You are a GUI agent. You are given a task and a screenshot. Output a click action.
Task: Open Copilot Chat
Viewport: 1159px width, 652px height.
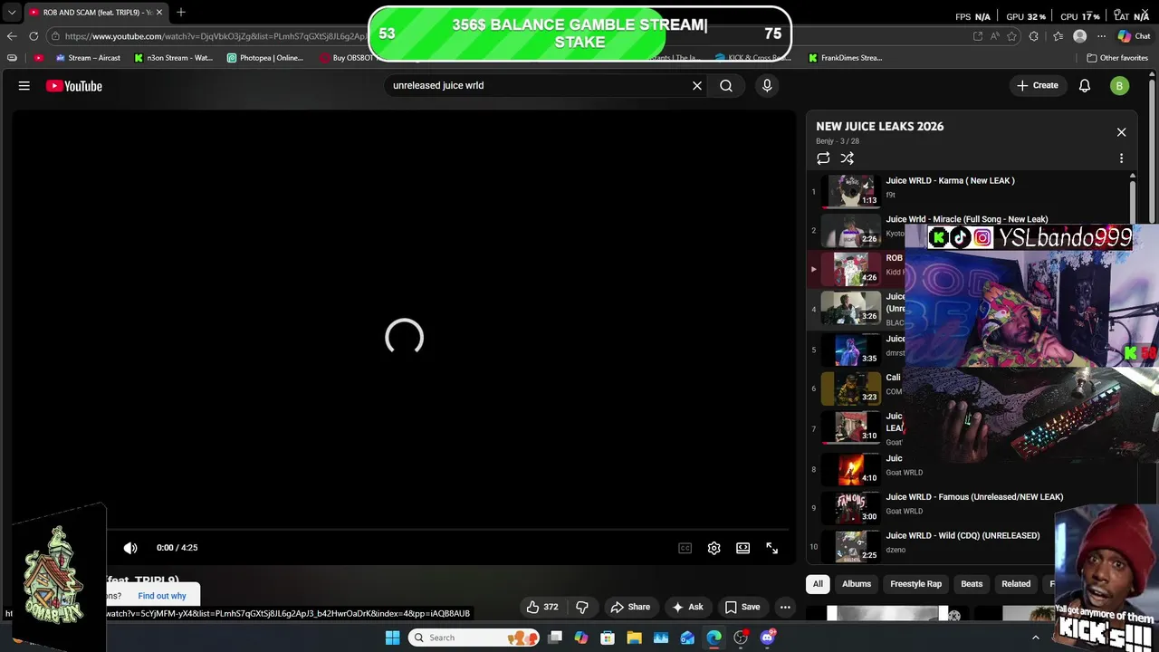tap(1135, 36)
